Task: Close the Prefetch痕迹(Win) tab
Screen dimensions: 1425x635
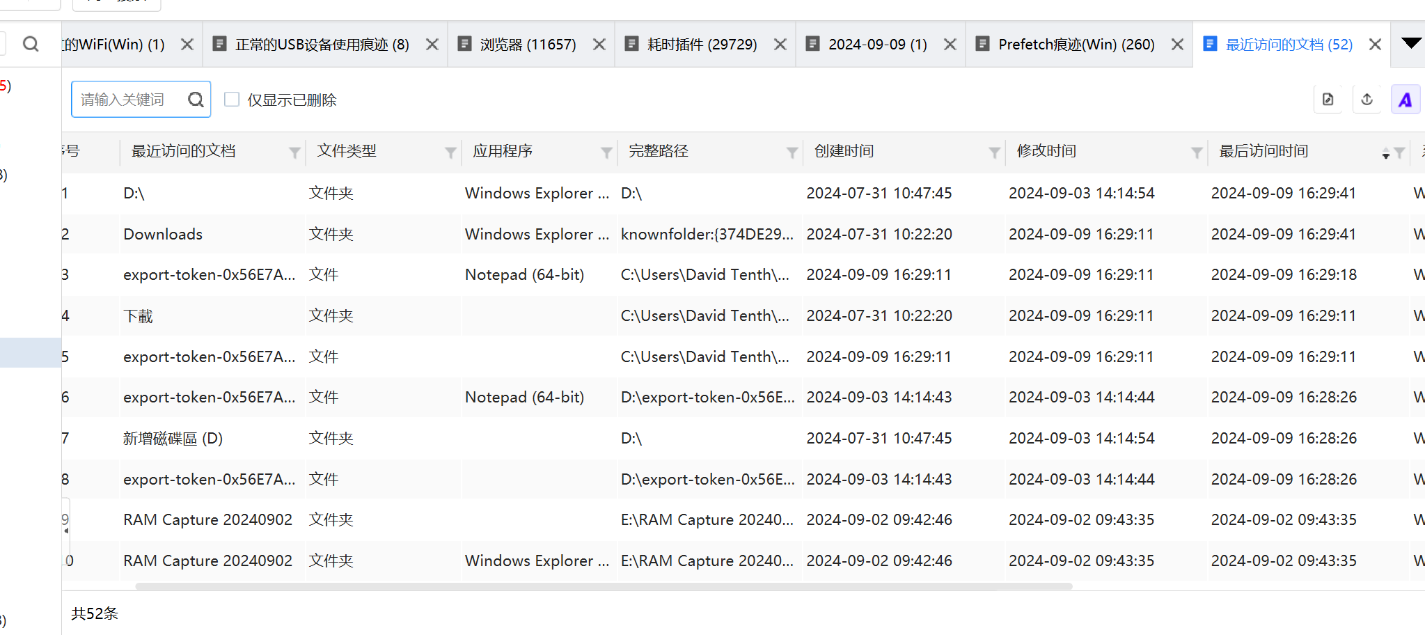Action: coord(1178,45)
